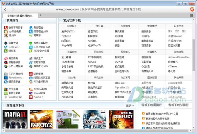The width and height of the screenshot is (197, 134).
Task: Open the Advanced SystemCare link
Action: coord(179,57)
